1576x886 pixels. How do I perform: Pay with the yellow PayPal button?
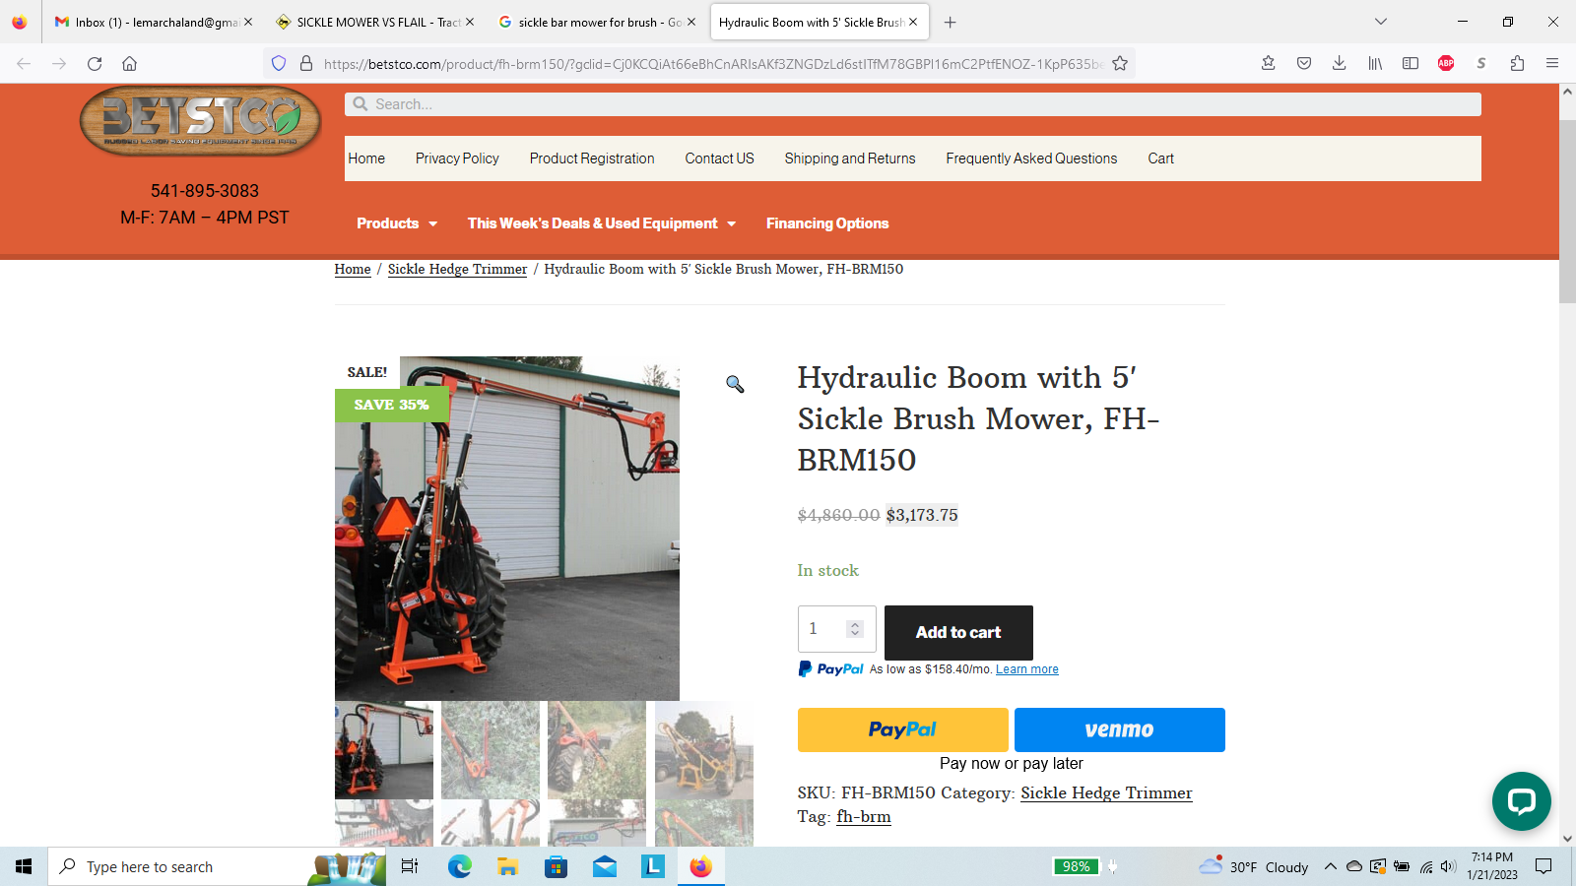tap(902, 729)
